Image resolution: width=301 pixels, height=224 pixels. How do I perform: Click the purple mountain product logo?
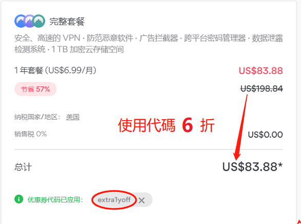[29, 21]
